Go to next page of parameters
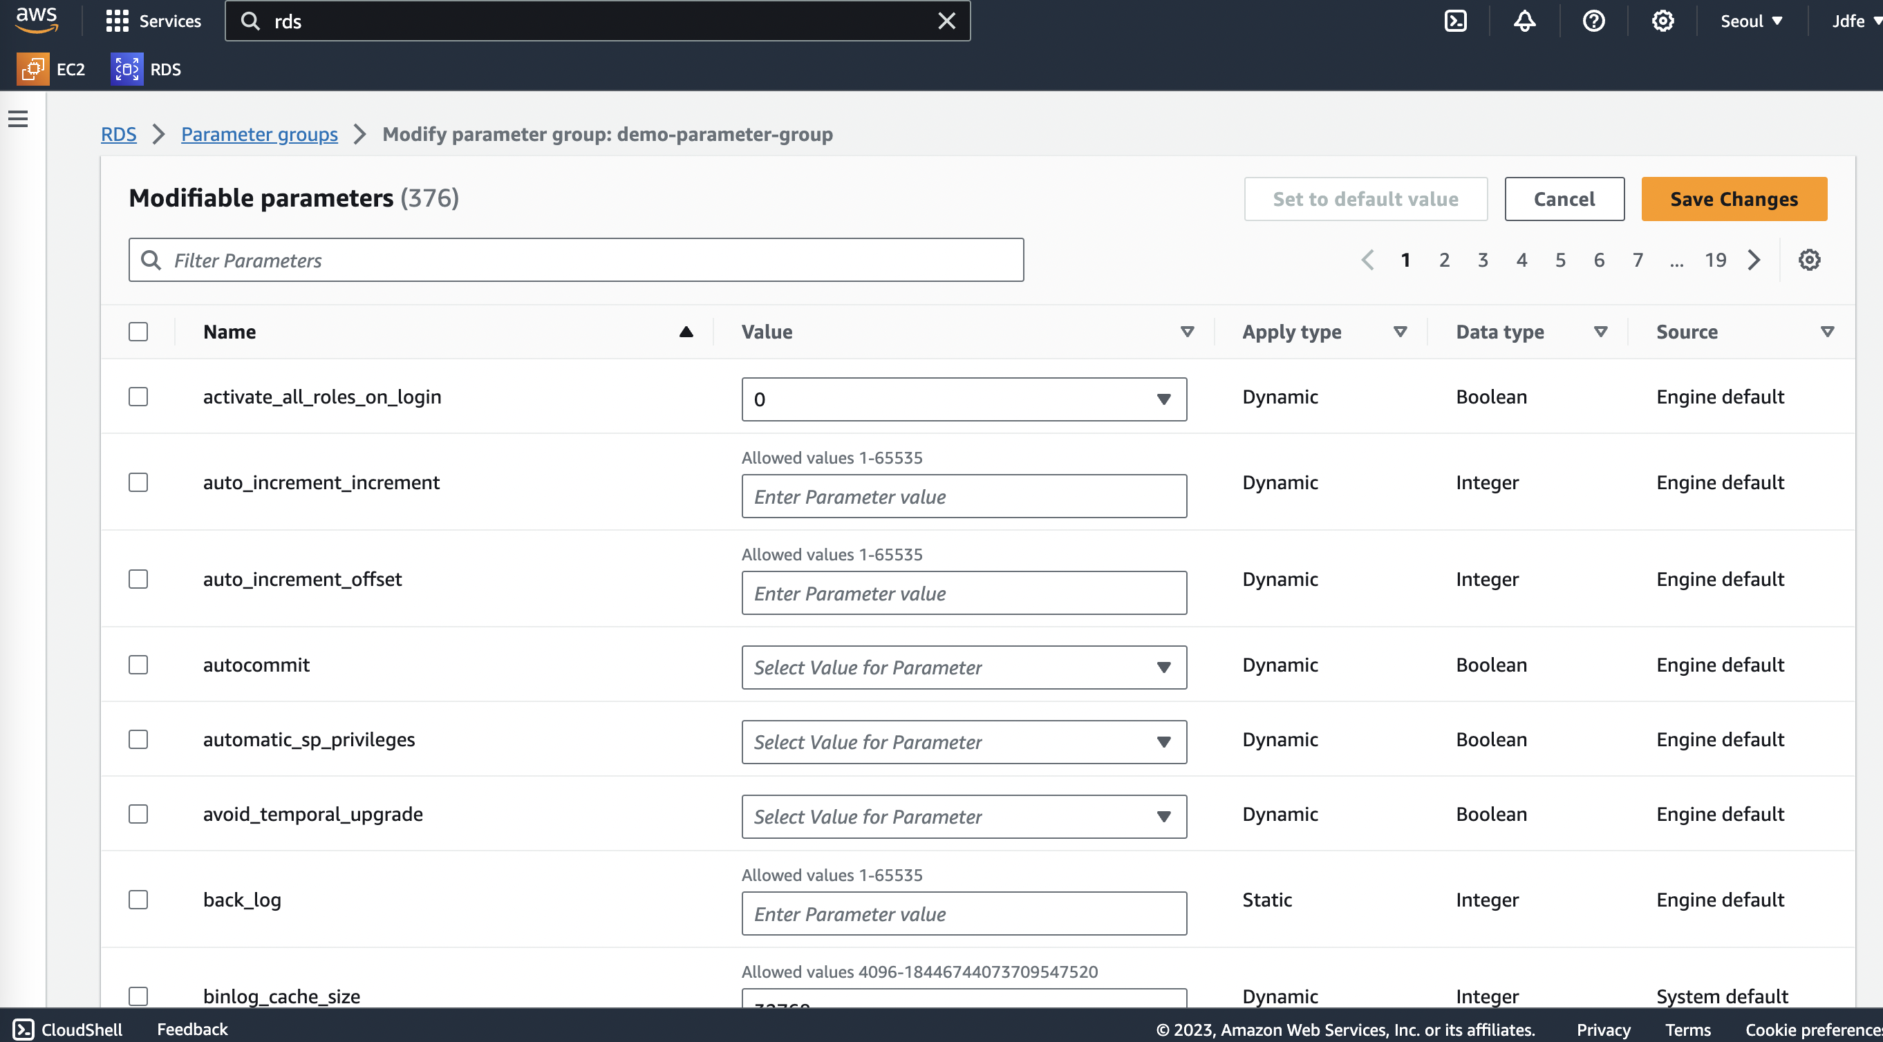Viewport: 1883px width, 1042px height. (x=1754, y=260)
